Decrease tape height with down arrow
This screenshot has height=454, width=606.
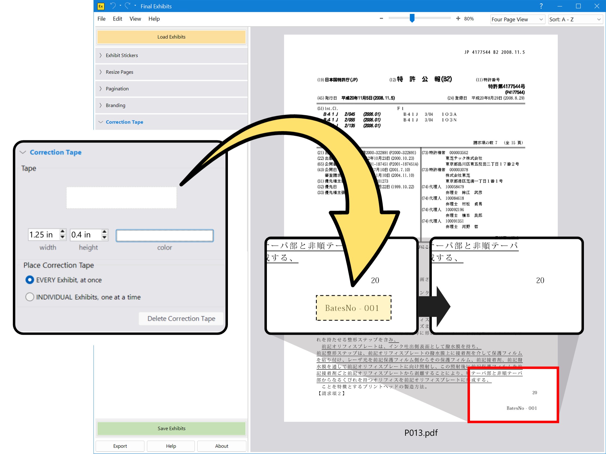pos(104,237)
